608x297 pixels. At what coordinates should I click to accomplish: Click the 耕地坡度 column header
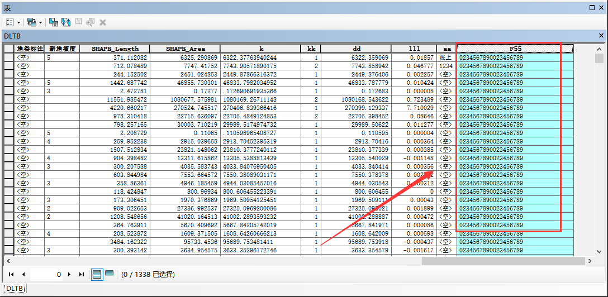(x=62, y=49)
